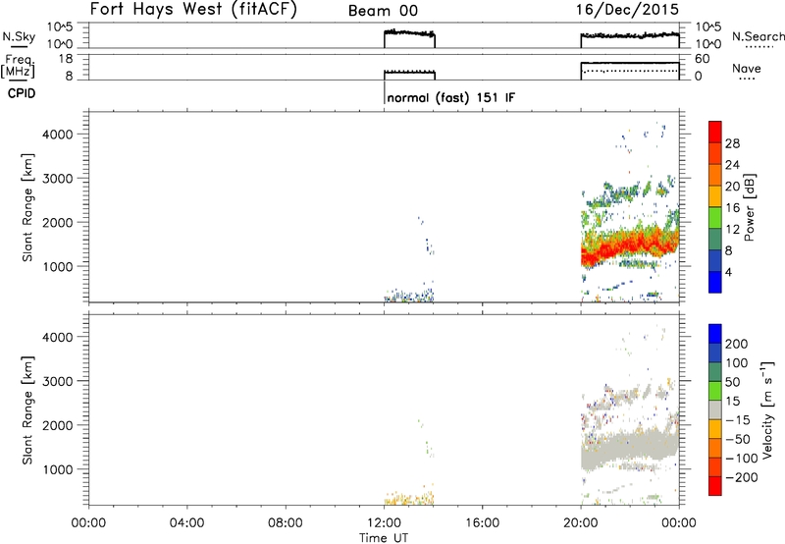
Task: Select the "CPID" row label
Action: [22, 93]
